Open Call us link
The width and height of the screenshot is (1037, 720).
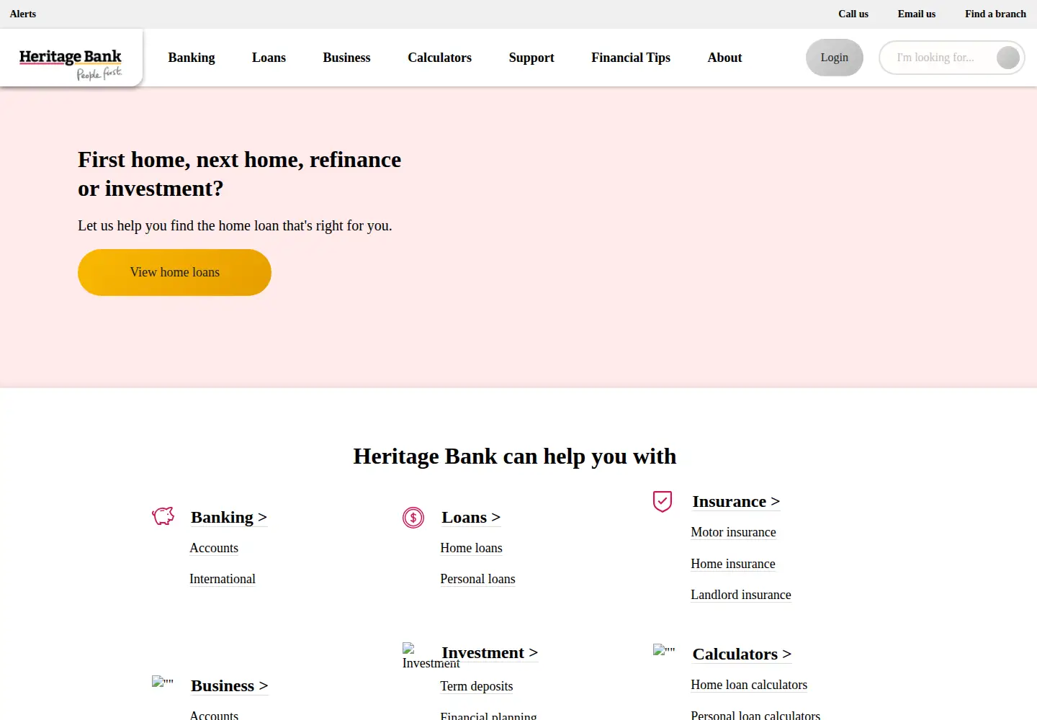click(x=853, y=14)
